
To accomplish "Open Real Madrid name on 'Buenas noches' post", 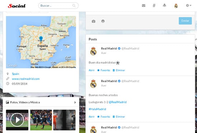I will click(109, 81).
